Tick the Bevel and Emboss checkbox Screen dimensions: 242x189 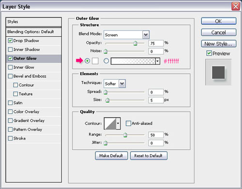pyautogui.click(x=10, y=76)
